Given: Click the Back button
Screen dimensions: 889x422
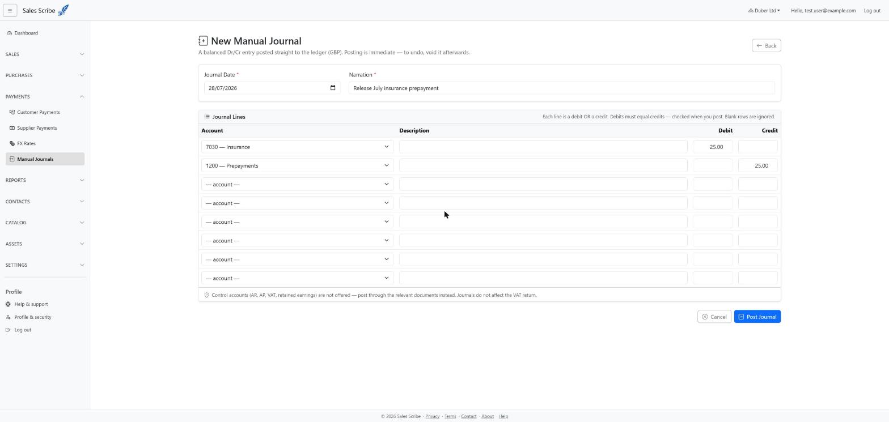Looking at the screenshot, I should point(767,45).
